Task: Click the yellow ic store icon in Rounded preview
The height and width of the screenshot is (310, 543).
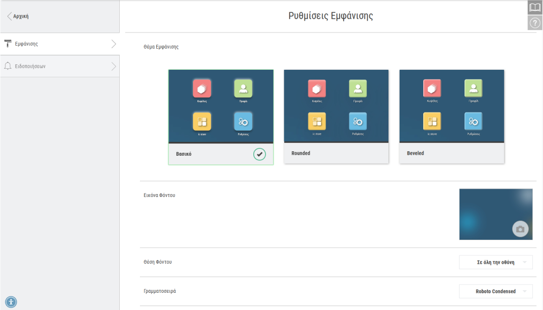Action: 317,121
